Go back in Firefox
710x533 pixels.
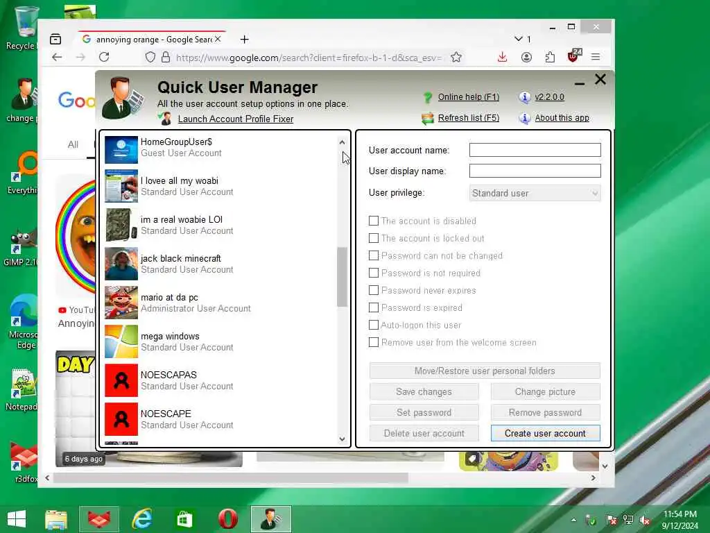point(57,57)
